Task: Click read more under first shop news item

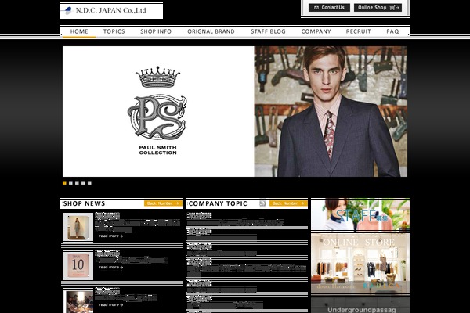Action: coord(111,236)
